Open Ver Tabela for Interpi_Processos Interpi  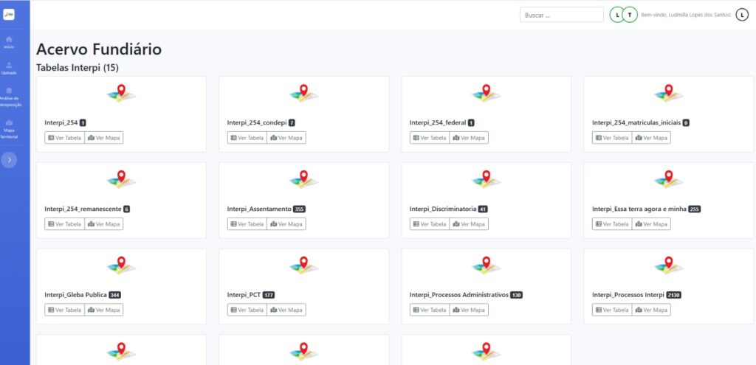point(612,310)
